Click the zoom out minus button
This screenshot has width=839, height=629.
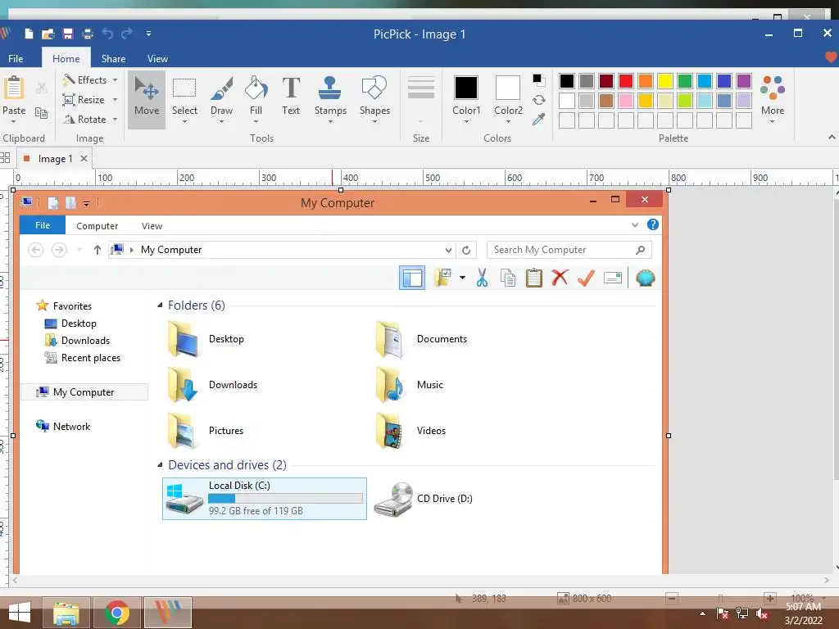(672, 599)
